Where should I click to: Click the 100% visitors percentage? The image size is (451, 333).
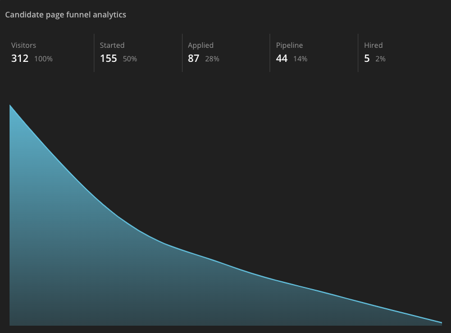tap(43, 59)
